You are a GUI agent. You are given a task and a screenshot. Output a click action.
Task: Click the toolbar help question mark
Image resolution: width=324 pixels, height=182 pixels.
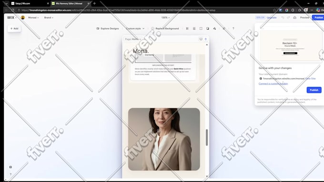[x=233, y=29]
